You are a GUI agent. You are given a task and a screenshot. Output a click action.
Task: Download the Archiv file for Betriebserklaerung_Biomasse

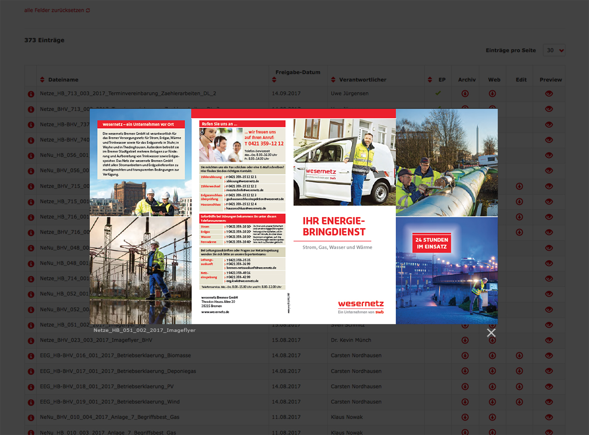465,356
